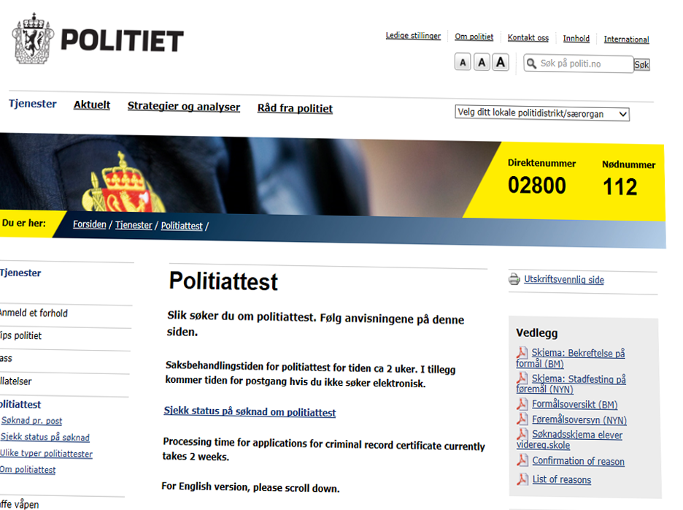Select the Tillatelser sidebar item
The height and width of the screenshot is (510, 683).
(x=15, y=381)
